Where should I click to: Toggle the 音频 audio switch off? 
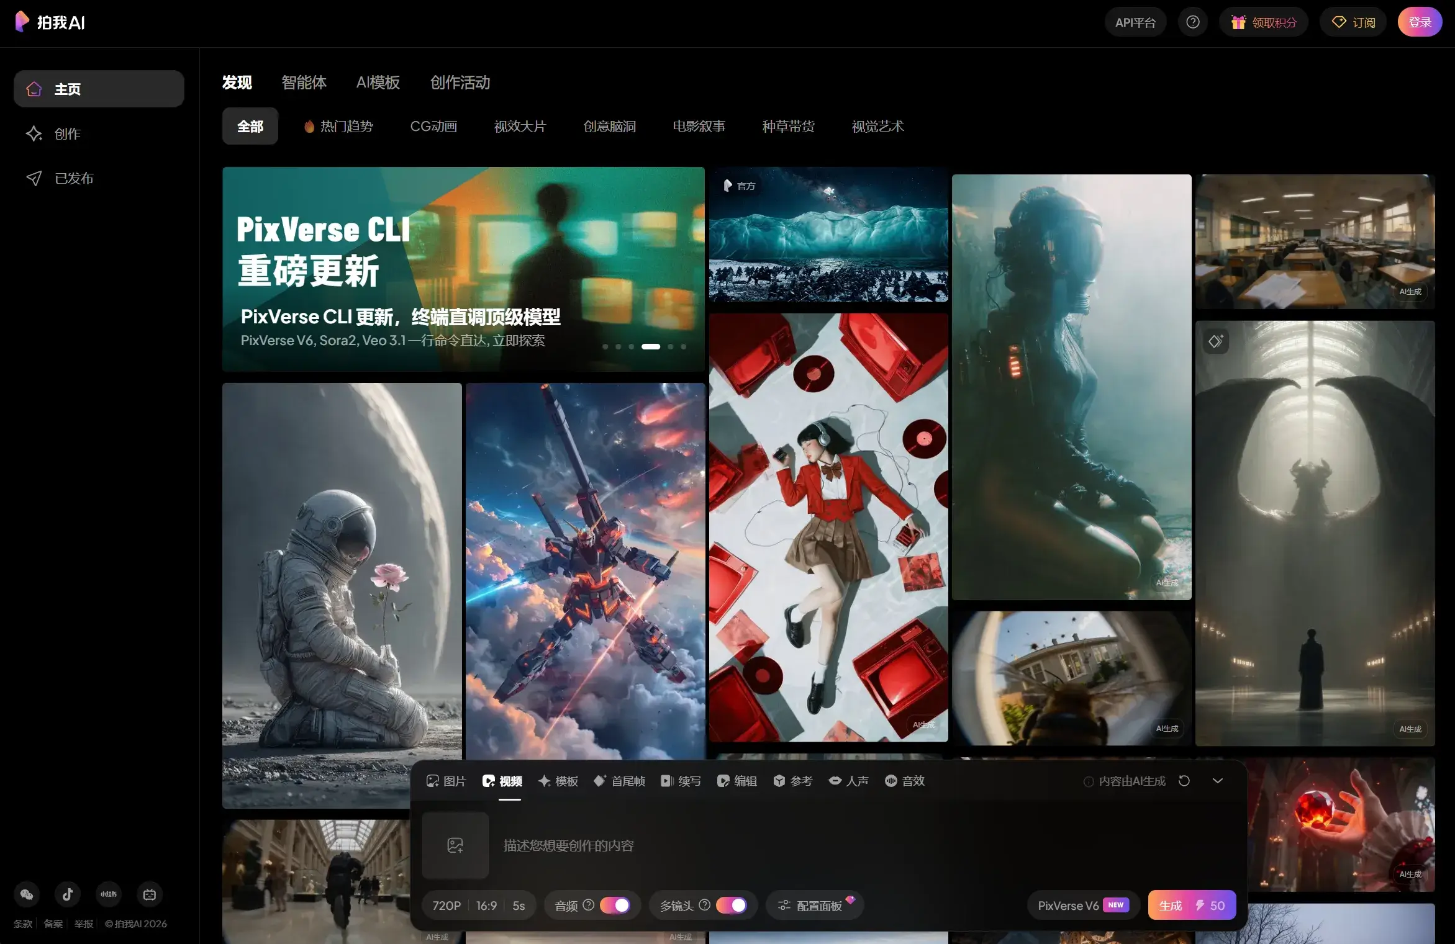click(x=615, y=906)
